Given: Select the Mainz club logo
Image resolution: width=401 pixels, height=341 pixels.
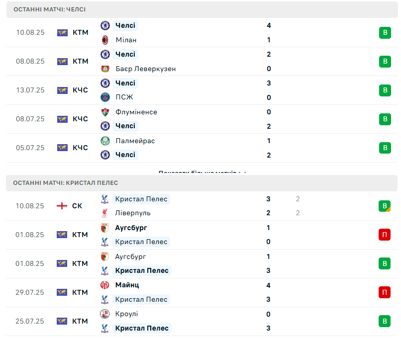Looking at the screenshot, I should coord(105,285).
